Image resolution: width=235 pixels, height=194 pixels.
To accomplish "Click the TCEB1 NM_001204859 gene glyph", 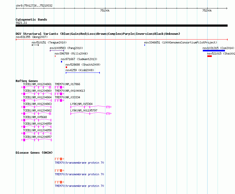I will 36,127.
